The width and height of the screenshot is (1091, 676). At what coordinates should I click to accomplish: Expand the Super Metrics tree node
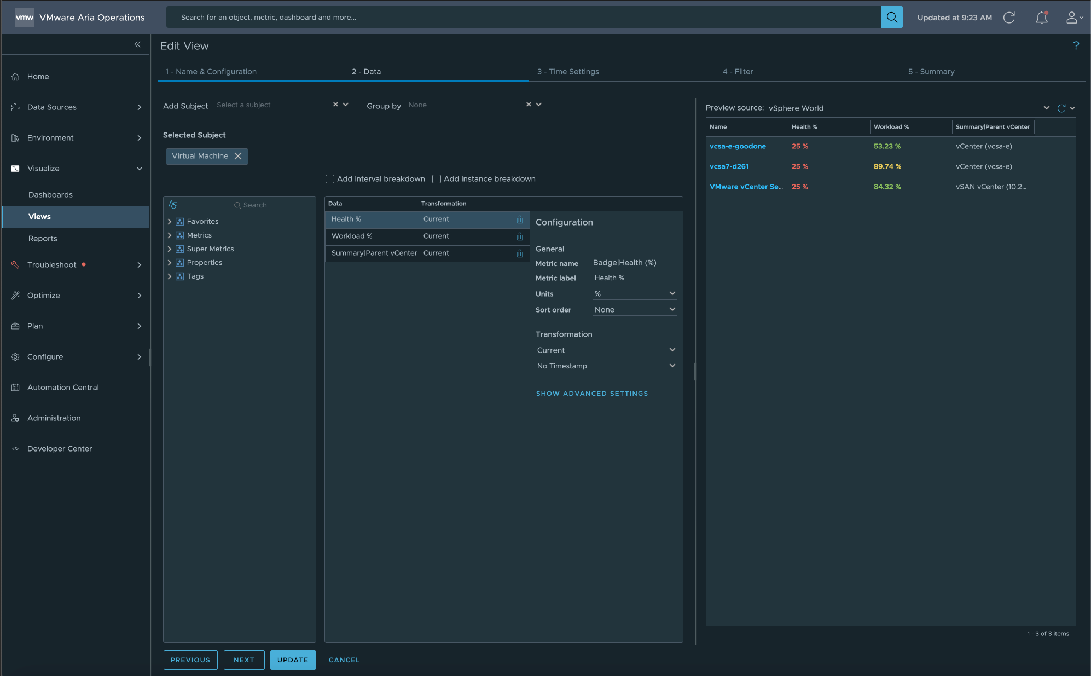tap(170, 249)
